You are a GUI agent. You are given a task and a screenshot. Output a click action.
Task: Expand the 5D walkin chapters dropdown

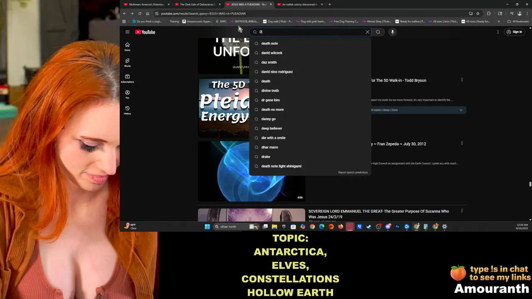coord(461,110)
